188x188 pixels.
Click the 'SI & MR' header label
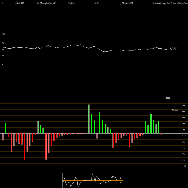[x=20, y=3]
